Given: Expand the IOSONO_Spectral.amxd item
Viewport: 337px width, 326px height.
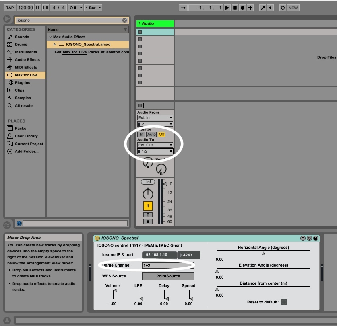Looking at the screenshot, I should 55,45.
